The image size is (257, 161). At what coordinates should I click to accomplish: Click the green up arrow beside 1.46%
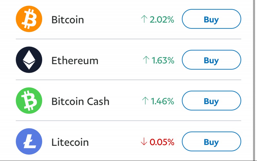(x=145, y=101)
